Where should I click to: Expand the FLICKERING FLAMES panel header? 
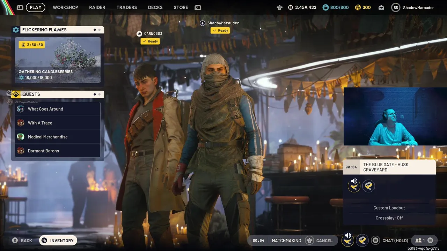click(x=62, y=30)
